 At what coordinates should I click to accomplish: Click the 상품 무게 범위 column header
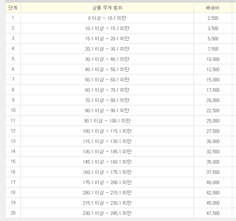(107, 8)
